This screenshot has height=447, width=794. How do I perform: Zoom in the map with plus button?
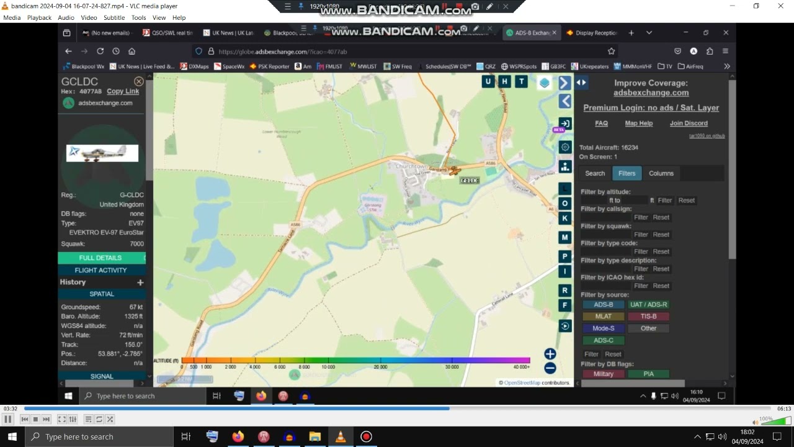tap(550, 354)
